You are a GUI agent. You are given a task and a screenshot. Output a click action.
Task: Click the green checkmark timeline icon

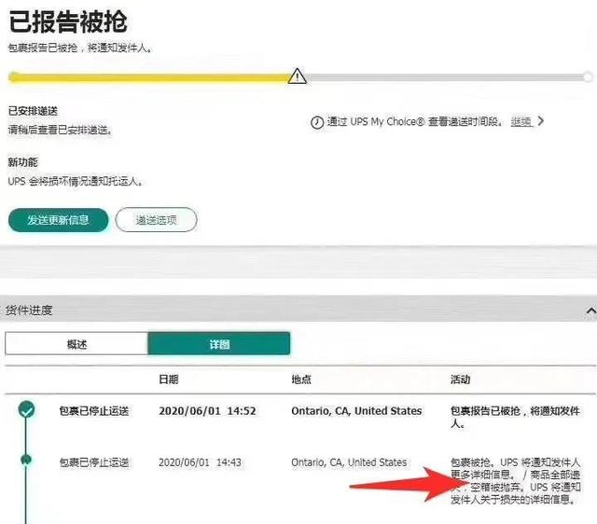click(x=27, y=409)
